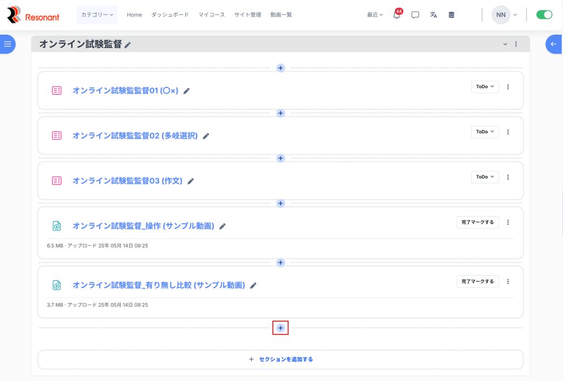Image resolution: width=563 pixels, height=381 pixels.
Task: Open the messages chat bubble icon
Action: (x=415, y=15)
